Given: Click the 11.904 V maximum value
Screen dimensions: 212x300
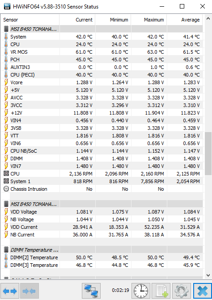Looking at the screenshot, I should (x=154, y=113).
